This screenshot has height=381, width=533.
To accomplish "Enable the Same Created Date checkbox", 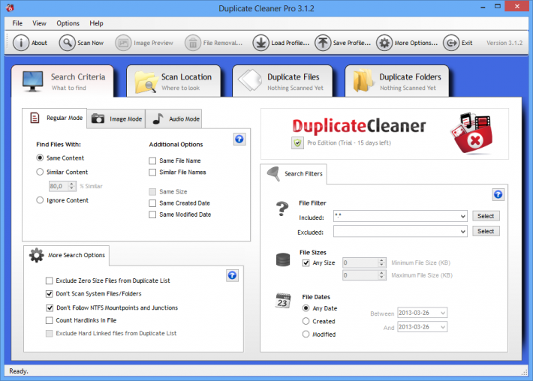I will pyautogui.click(x=152, y=203).
